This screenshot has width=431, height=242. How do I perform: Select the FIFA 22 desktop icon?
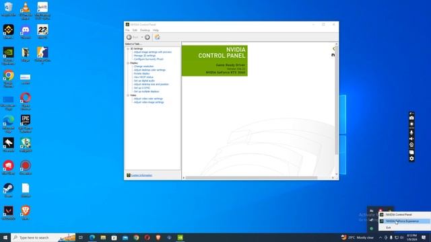(42, 32)
